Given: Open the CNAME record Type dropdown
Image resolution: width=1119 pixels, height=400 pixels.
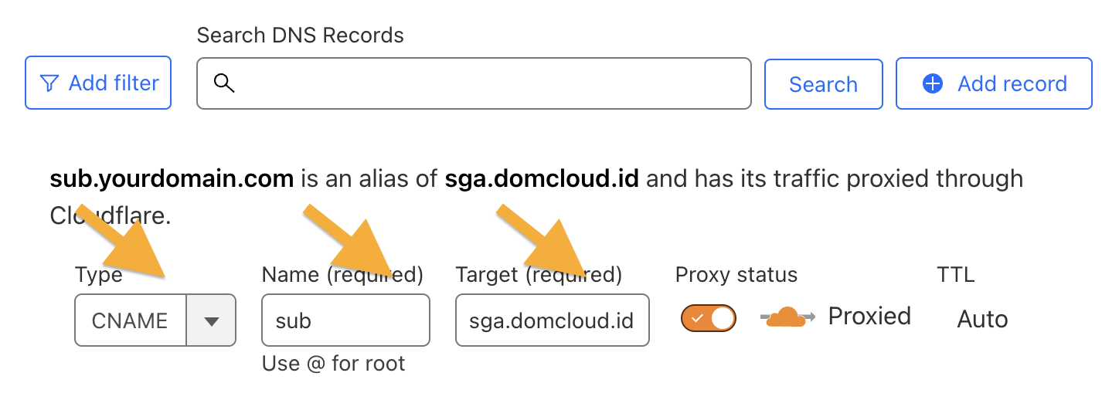Looking at the screenshot, I should [131, 320].
